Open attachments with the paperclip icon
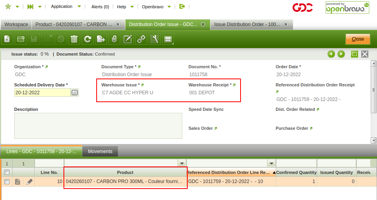This screenshot has height=200, width=377. point(114,39)
